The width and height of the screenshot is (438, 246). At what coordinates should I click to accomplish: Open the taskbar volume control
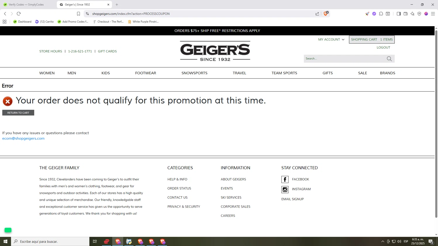399,241
